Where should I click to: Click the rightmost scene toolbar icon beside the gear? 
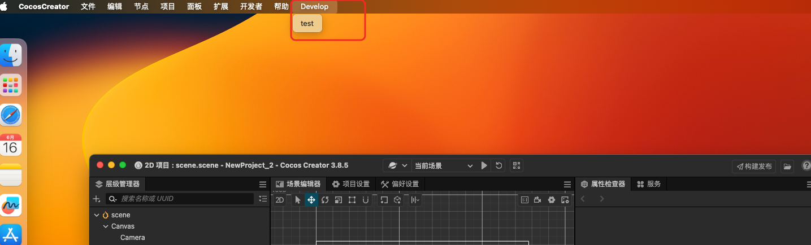click(565, 200)
